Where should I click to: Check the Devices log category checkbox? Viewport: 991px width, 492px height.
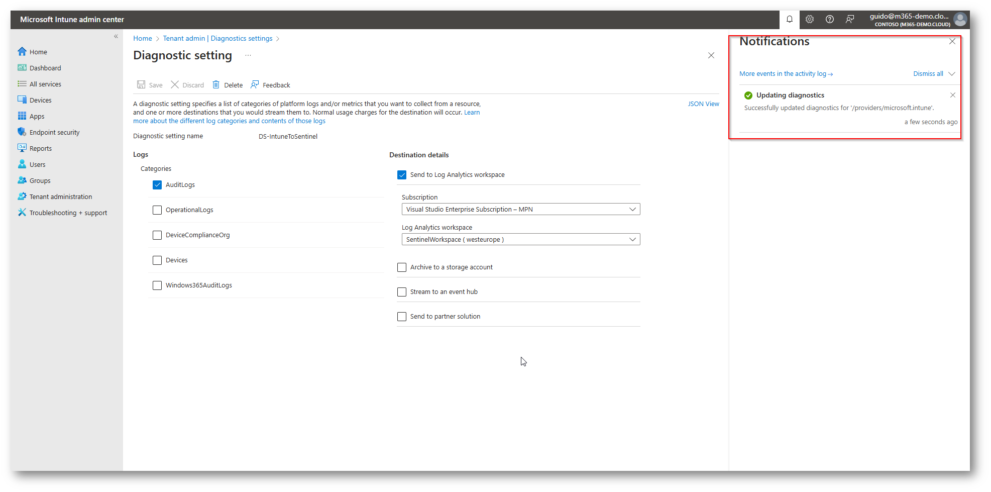click(x=157, y=260)
